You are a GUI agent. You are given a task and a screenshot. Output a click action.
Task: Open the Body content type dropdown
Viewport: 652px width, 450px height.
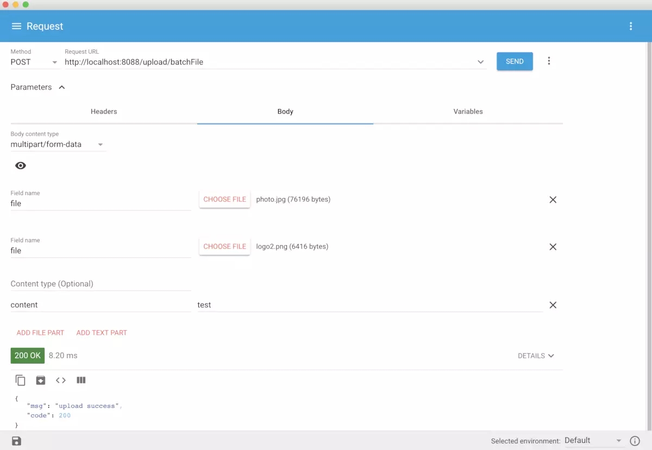57,144
